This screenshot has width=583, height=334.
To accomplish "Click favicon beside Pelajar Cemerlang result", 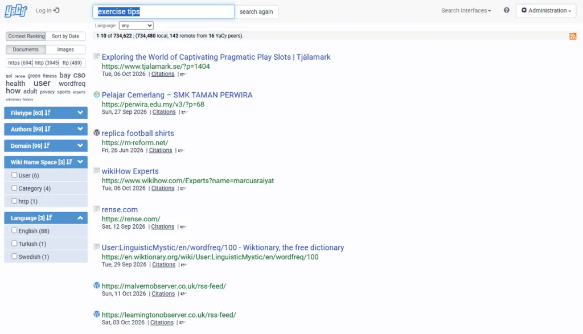I will click(97, 94).
